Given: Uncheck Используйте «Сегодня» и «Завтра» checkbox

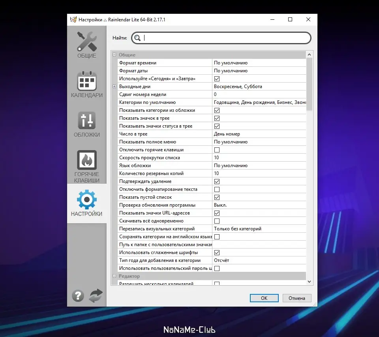Looking at the screenshot, I should pyautogui.click(x=217, y=79).
